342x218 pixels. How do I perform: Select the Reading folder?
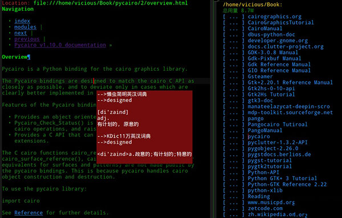tap(259, 196)
